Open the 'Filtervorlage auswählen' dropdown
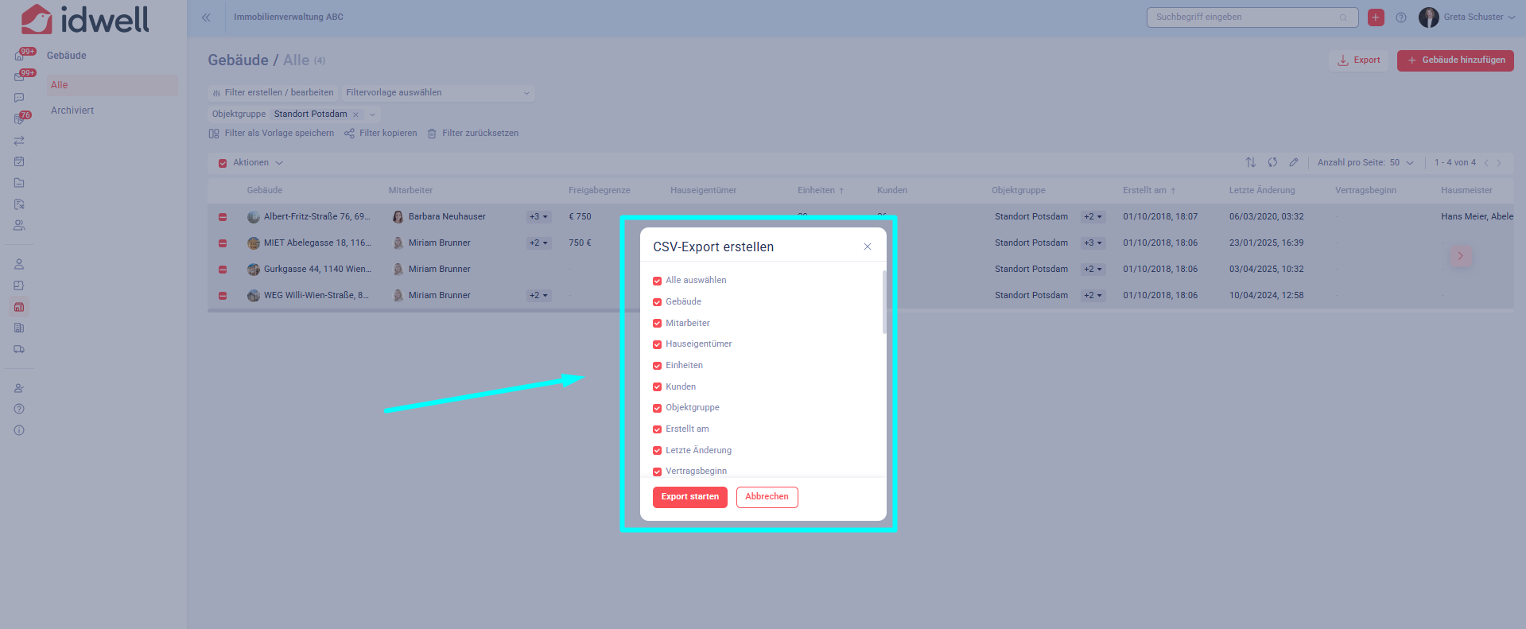 click(437, 93)
